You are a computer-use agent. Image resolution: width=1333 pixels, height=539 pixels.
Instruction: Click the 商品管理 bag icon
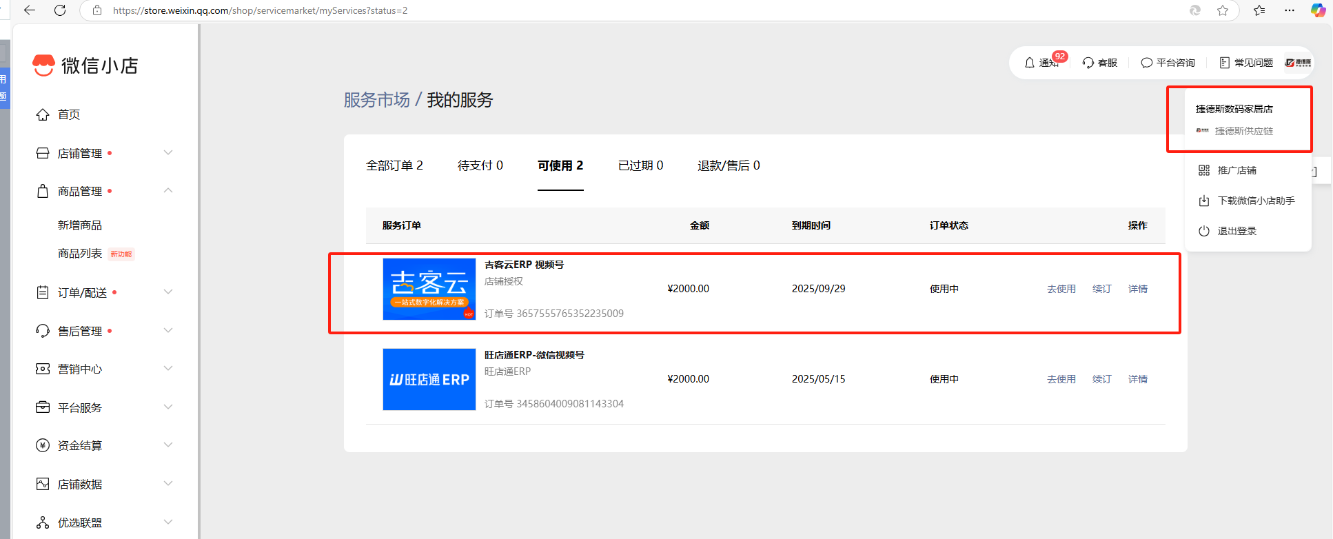(43, 191)
